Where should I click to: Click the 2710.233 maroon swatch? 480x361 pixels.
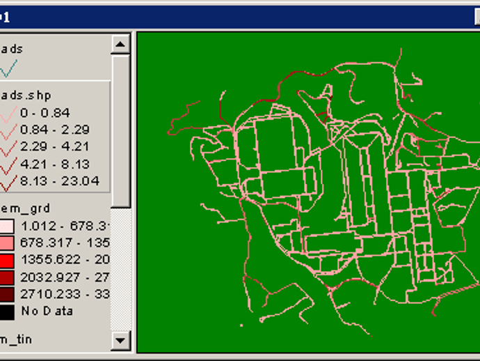click(7, 295)
